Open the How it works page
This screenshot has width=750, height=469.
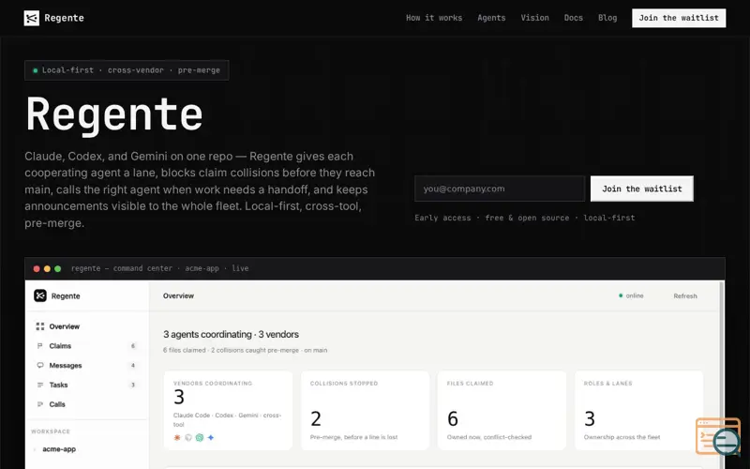coord(434,18)
